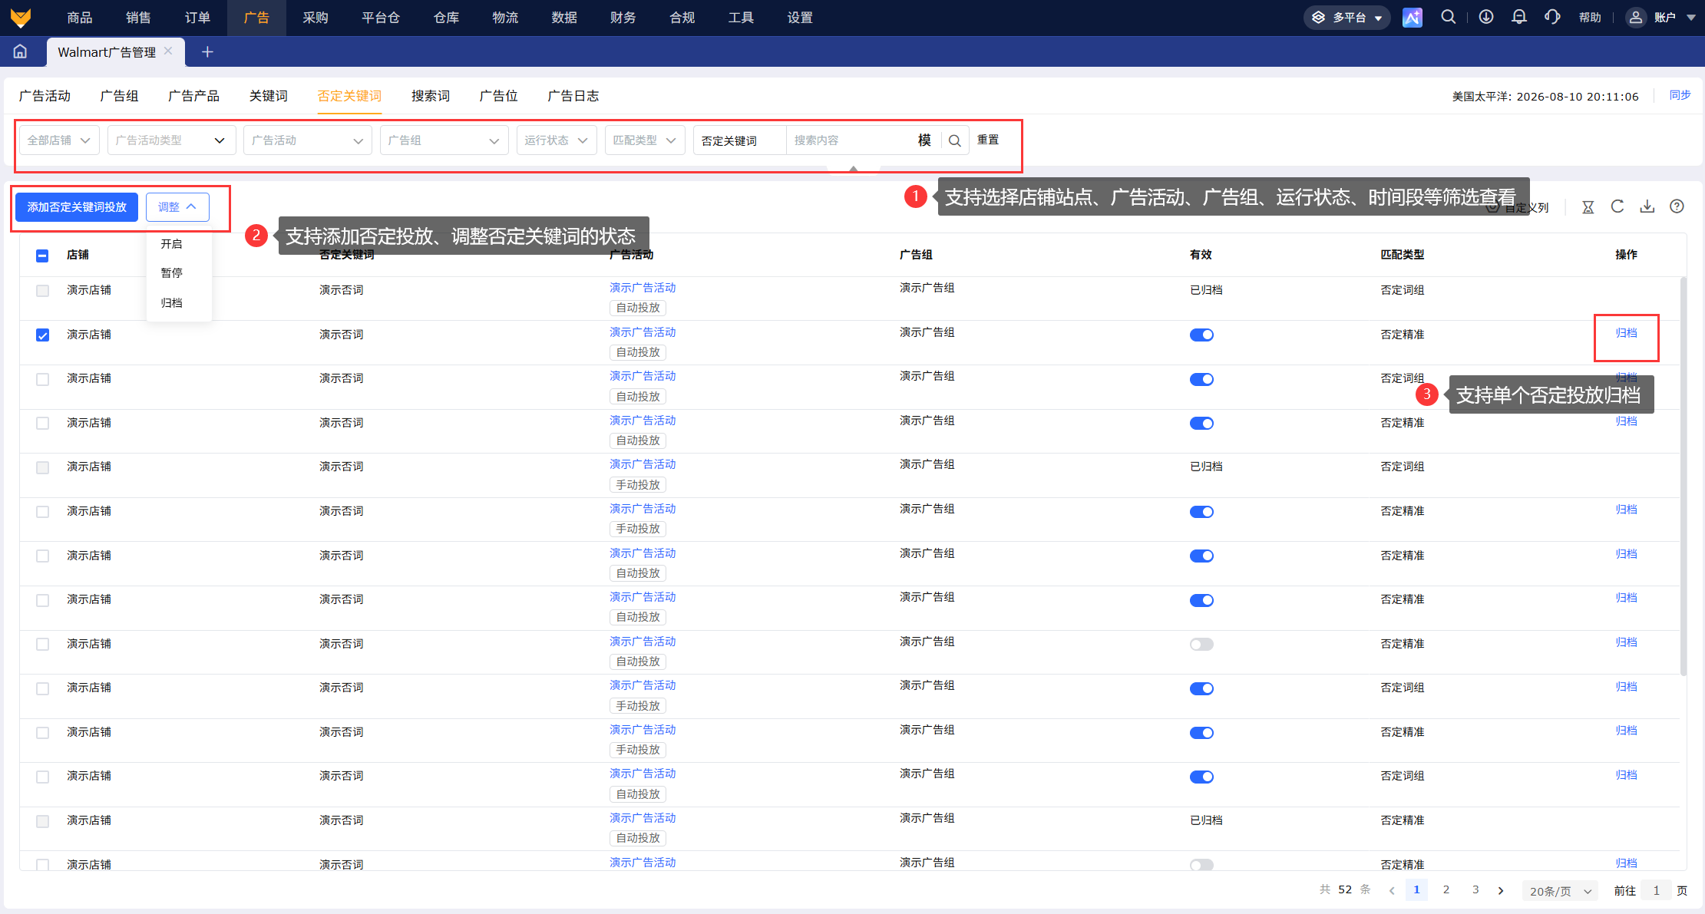Click the 重置 reset button
The height and width of the screenshot is (914, 1705).
pyautogui.click(x=988, y=140)
